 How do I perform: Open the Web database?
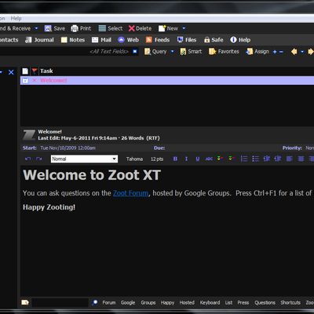click(128, 40)
